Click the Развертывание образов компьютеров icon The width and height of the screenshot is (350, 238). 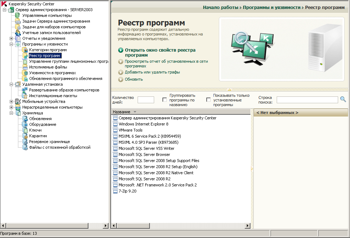point(25,90)
